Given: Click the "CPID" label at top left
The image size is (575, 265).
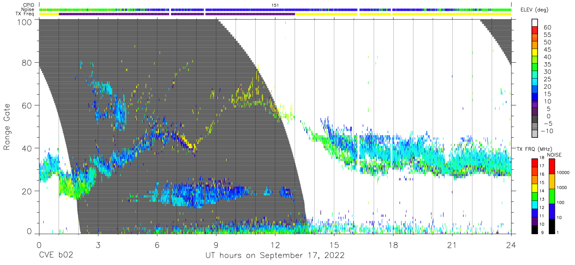Looking at the screenshot, I should tap(28, 5).
